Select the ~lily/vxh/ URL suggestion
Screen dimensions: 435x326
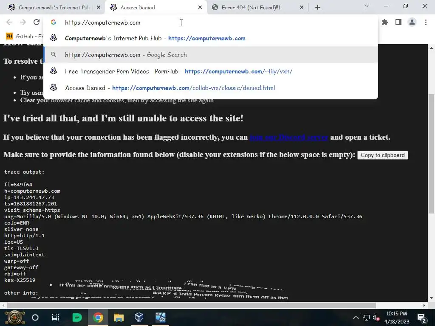[211, 71]
